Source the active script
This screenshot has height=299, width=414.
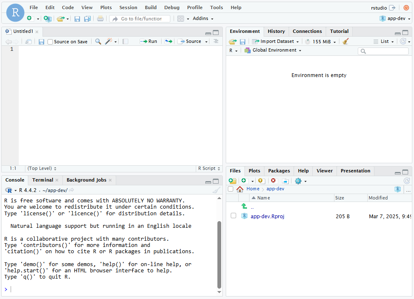point(190,41)
